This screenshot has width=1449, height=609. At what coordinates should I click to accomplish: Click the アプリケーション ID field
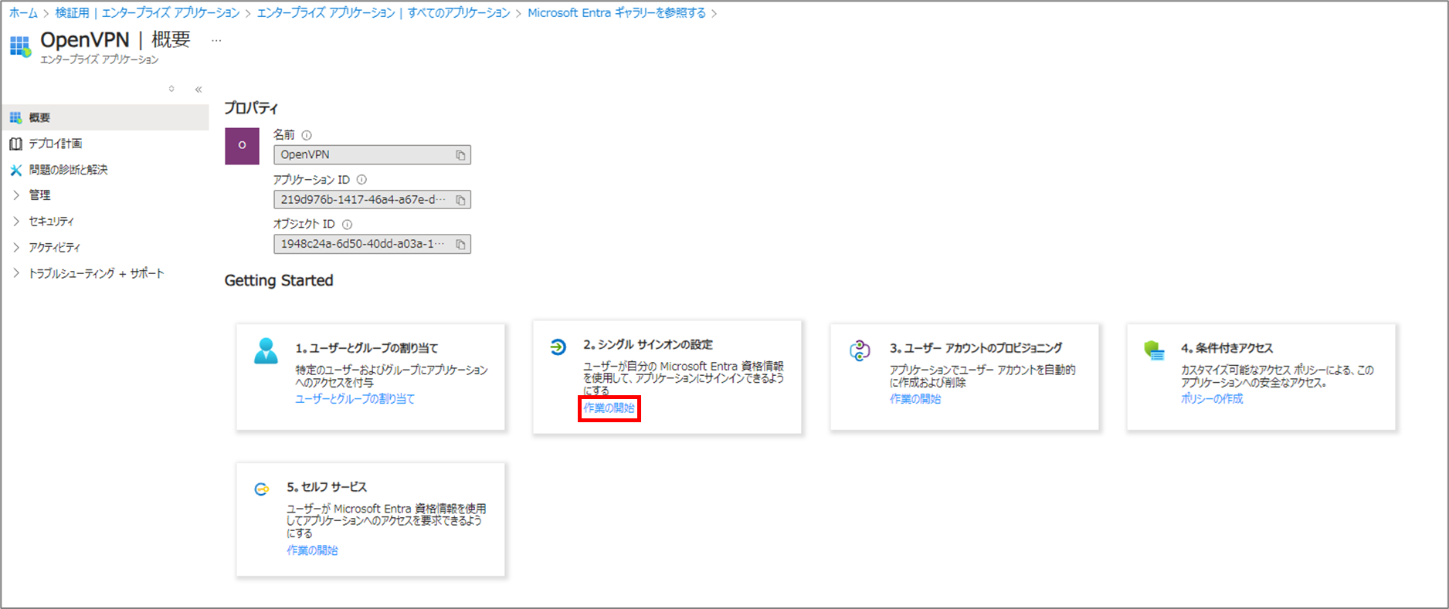pos(372,200)
